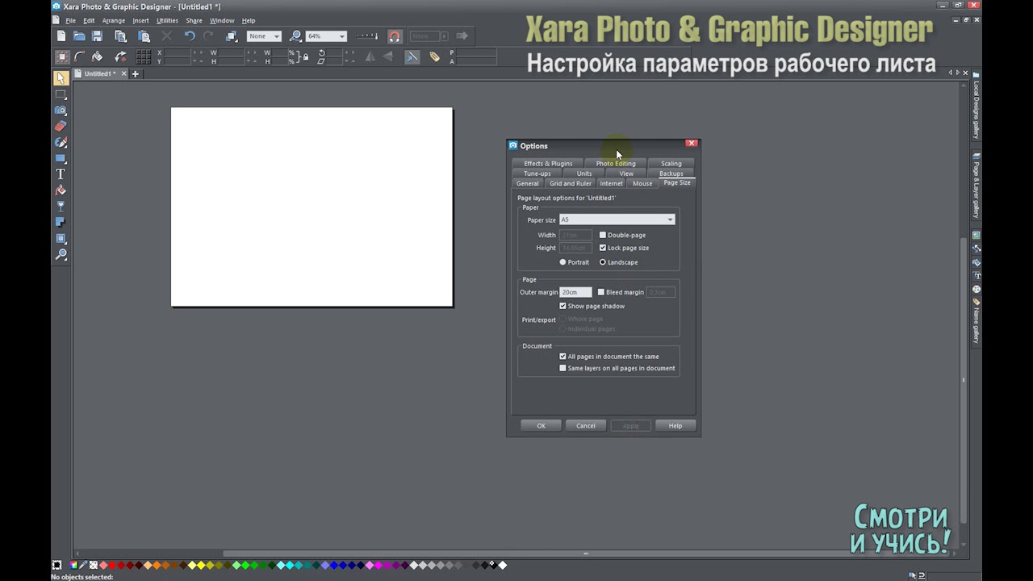Image resolution: width=1033 pixels, height=581 pixels.
Task: Switch to the Effects & Plugins tab
Action: click(x=548, y=164)
